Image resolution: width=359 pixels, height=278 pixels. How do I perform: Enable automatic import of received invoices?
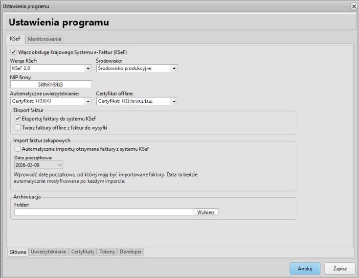pos(18,148)
